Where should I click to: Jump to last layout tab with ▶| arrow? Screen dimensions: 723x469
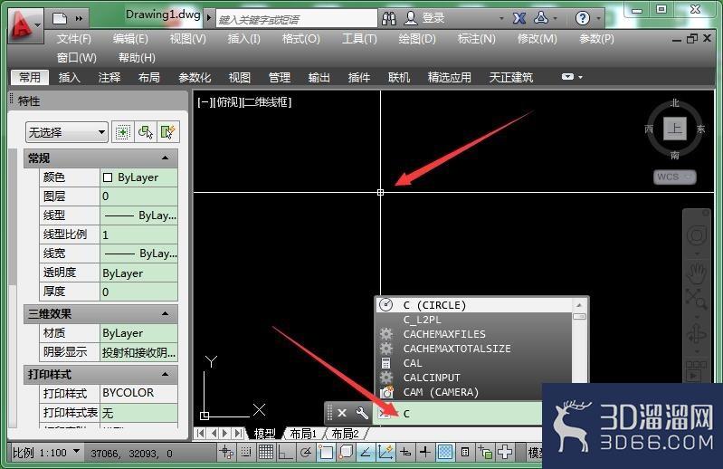(x=238, y=433)
